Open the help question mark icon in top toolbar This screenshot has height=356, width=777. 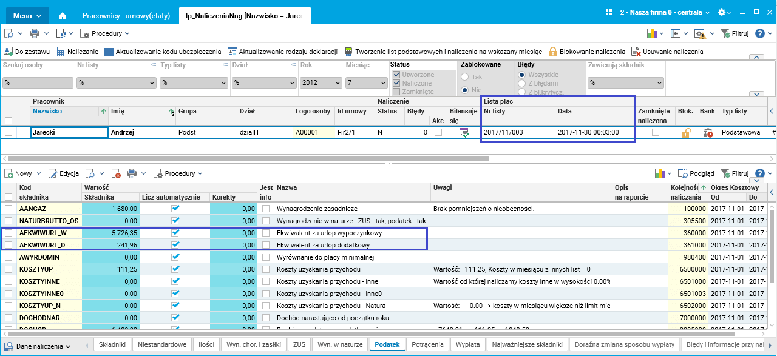click(759, 34)
